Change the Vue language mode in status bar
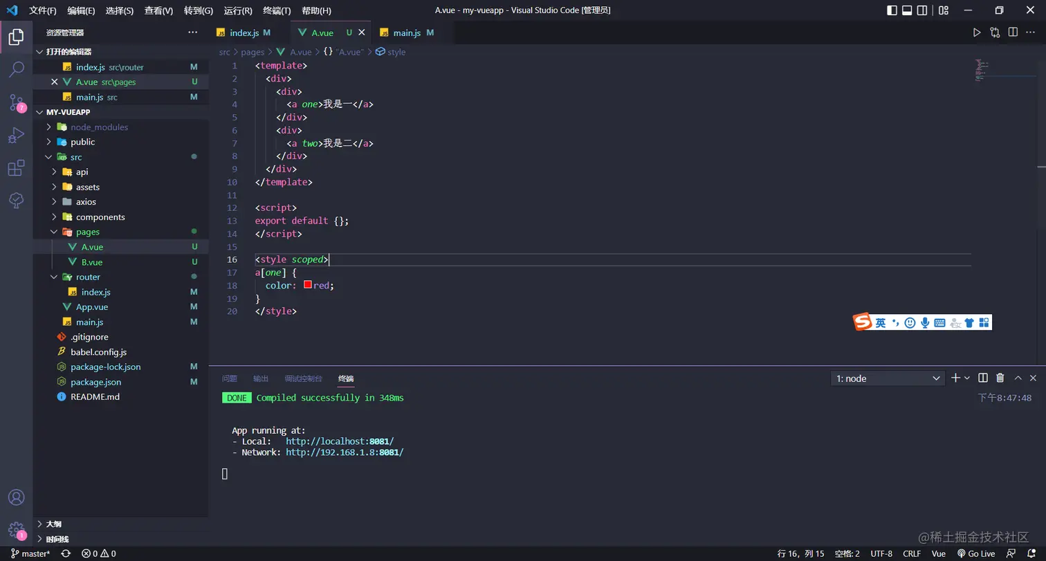Image resolution: width=1046 pixels, height=561 pixels. 939,553
